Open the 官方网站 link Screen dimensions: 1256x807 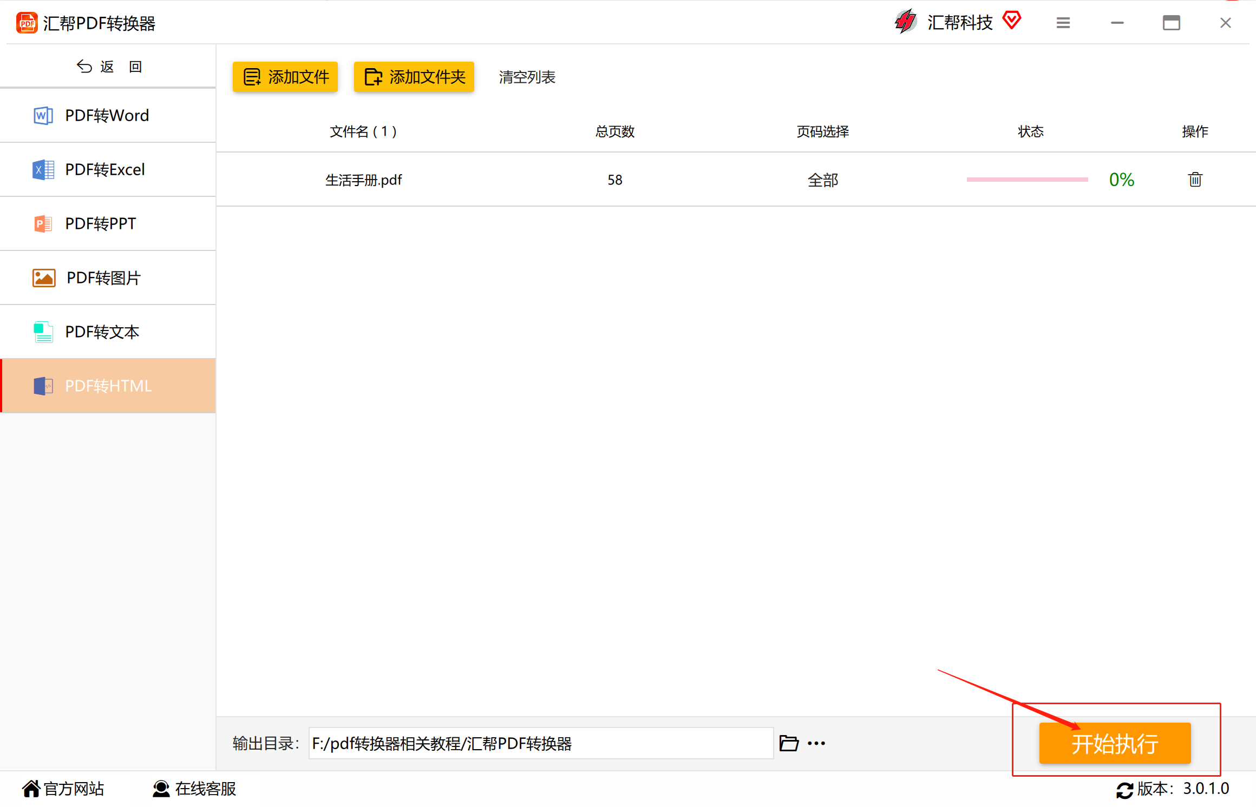click(x=74, y=789)
